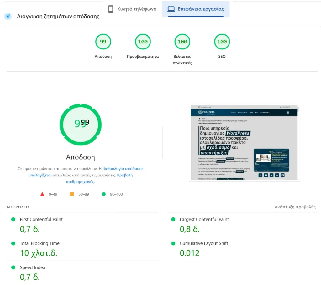
Task: Click the green dot beside First Contentful Paint
Action: pyautogui.click(x=13, y=219)
